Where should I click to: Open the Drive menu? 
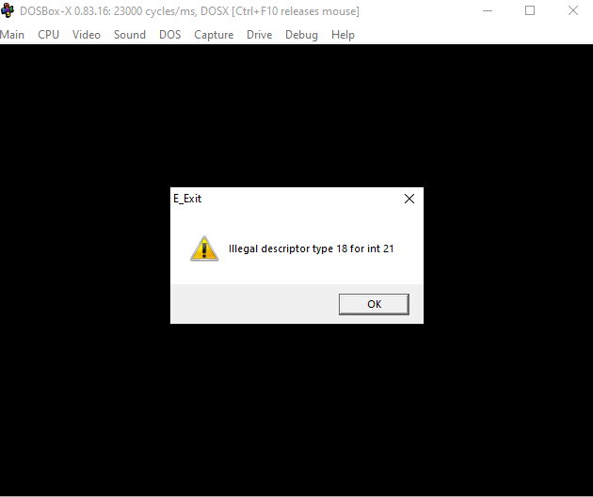coord(260,35)
